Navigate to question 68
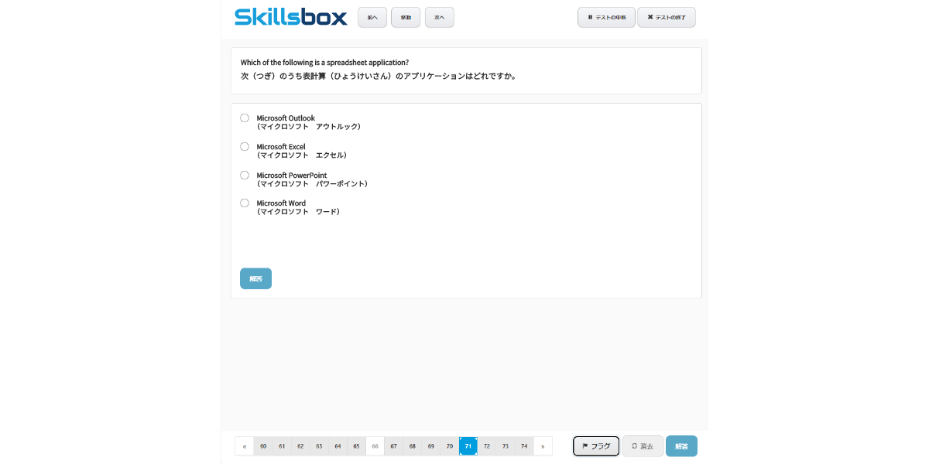 click(413, 446)
